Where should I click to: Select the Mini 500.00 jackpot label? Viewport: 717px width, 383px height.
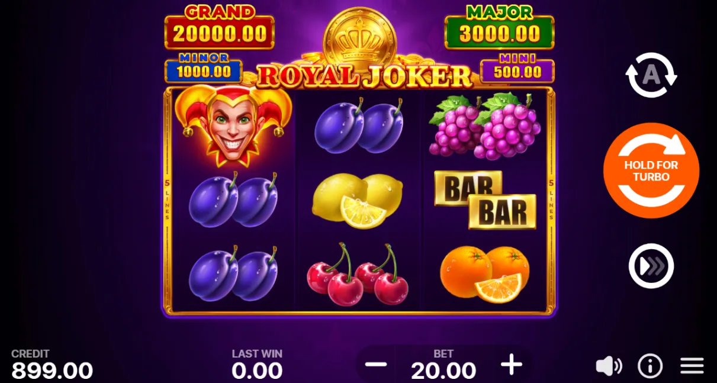517,68
